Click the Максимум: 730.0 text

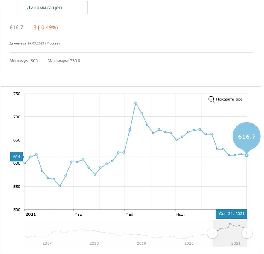point(64,61)
